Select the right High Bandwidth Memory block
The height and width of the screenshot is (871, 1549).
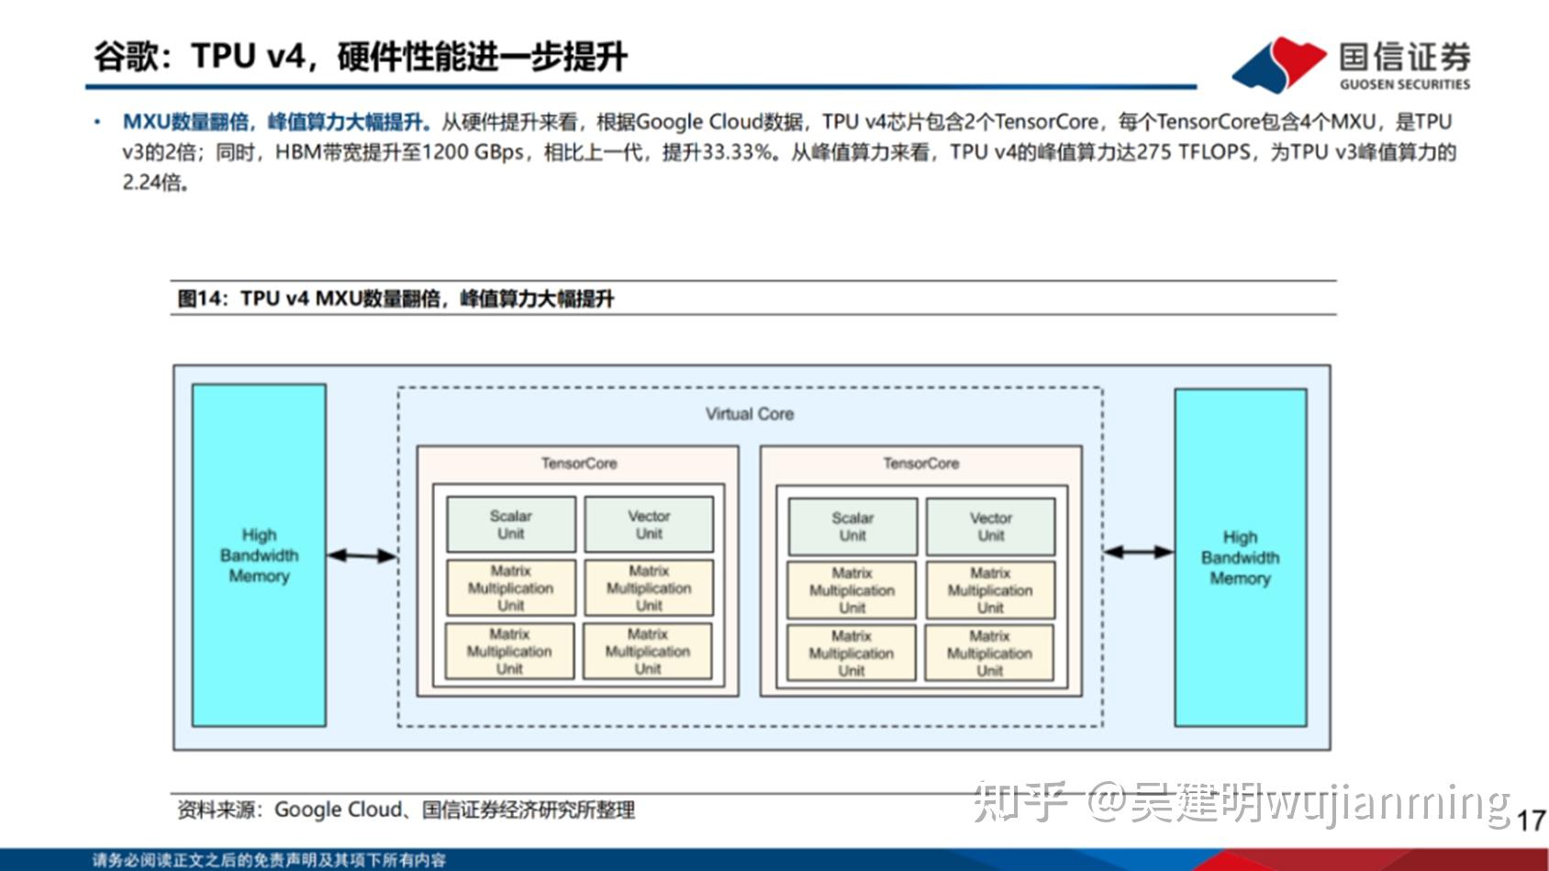(x=1241, y=557)
